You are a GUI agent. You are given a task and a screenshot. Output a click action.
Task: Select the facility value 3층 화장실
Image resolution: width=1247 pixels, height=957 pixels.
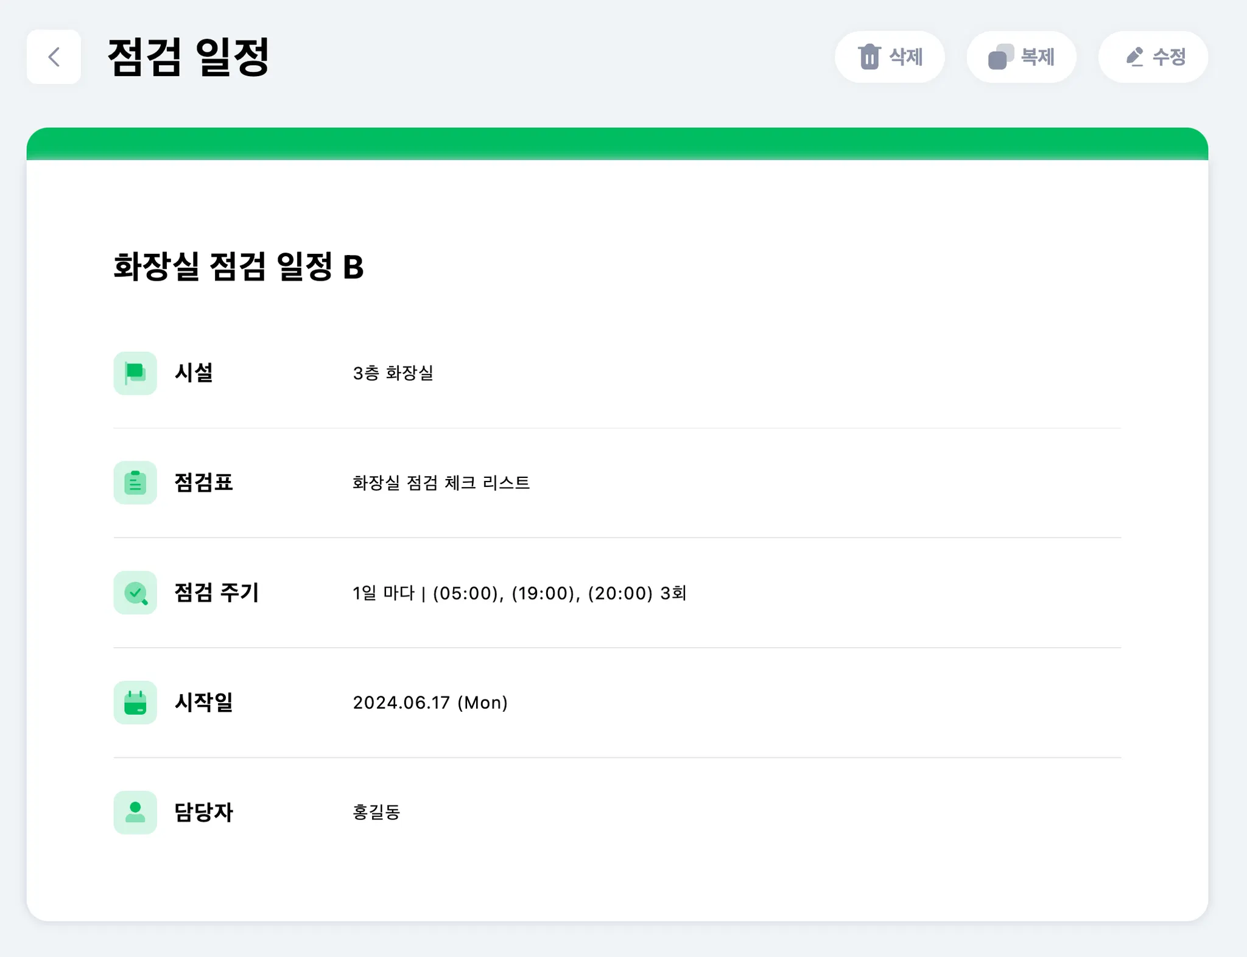pyautogui.click(x=393, y=373)
